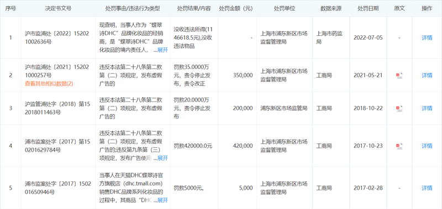Screen dimensions: 442x209
Task: Click the 200,000 penalty amount cell
Action: [243, 108]
